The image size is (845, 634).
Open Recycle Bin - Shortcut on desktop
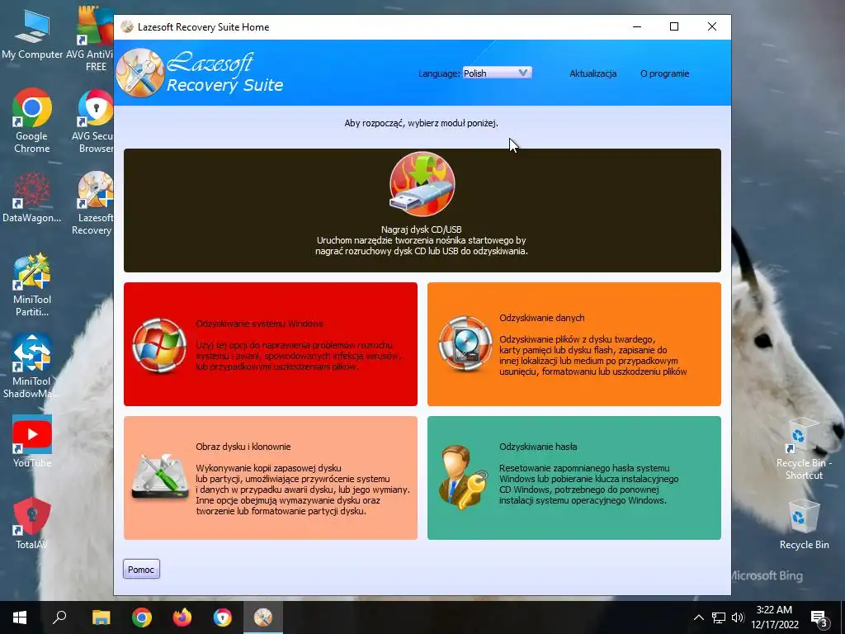[804, 448]
